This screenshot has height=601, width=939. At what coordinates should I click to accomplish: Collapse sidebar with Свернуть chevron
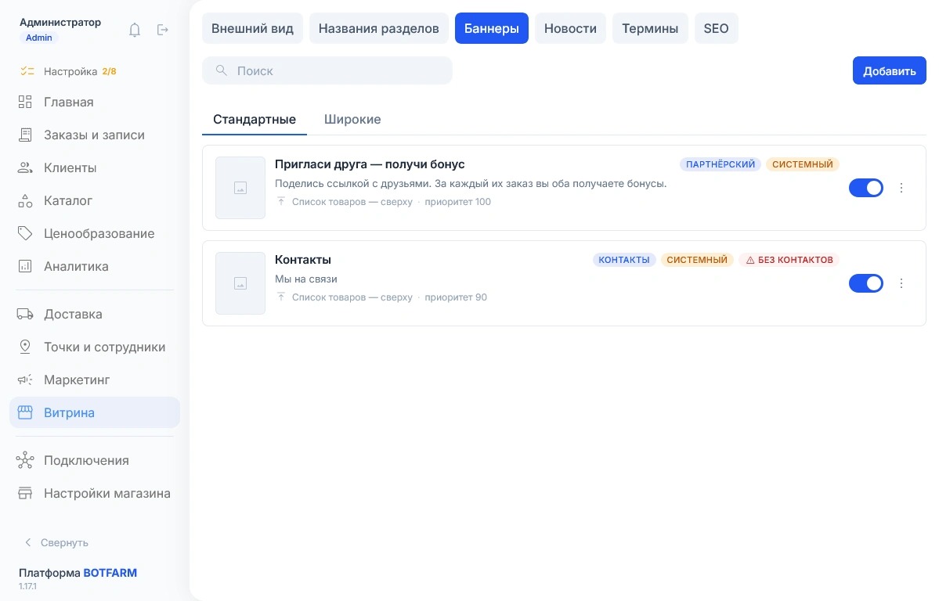coord(27,542)
